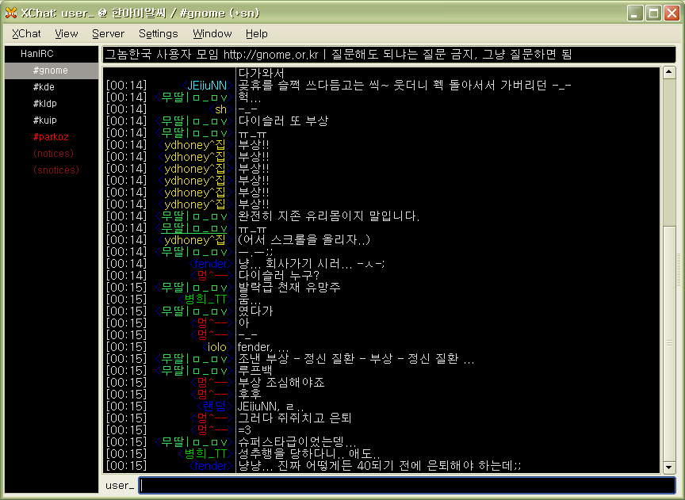Open the (notices) tab
Image resolution: width=685 pixels, height=500 pixels.
[x=52, y=153]
